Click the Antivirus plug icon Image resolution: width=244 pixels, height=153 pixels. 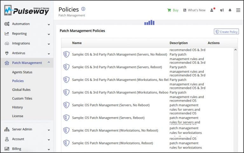(x=7, y=53)
